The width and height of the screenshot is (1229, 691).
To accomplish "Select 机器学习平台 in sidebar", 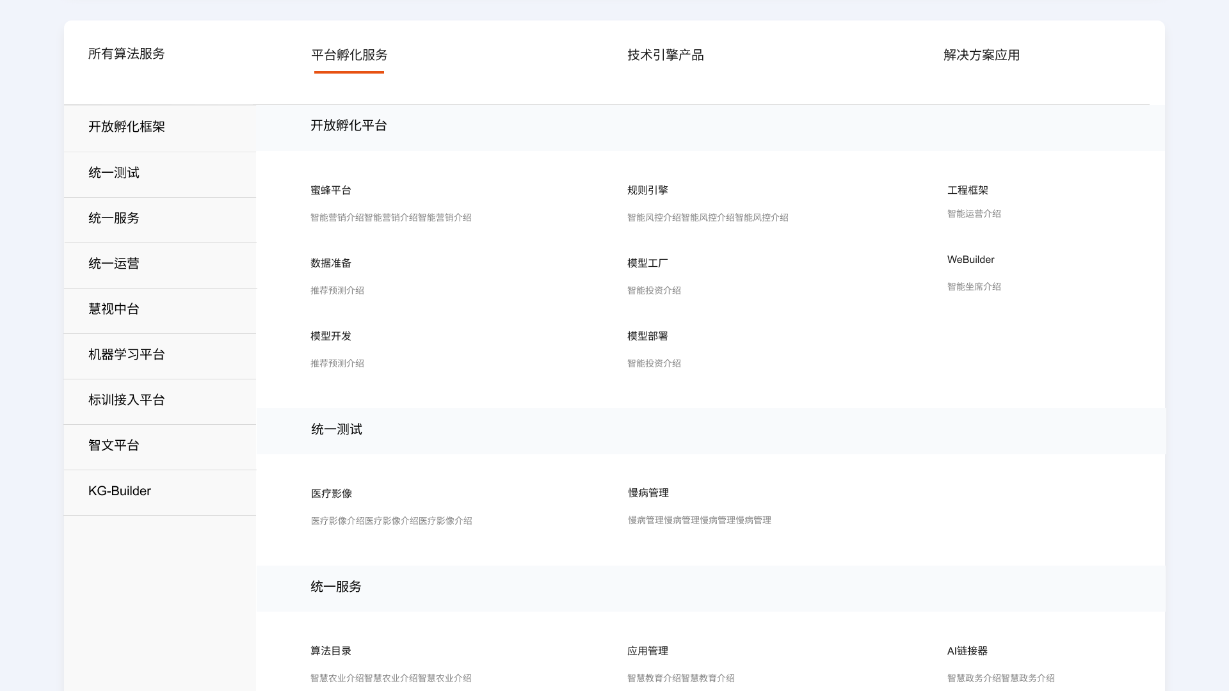I will pyautogui.click(x=126, y=354).
